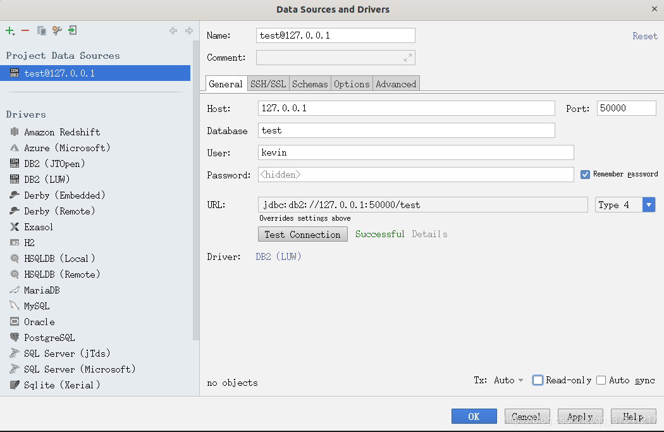Open Help for this dialog
664x432 pixels.
pyautogui.click(x=633, y=416)
